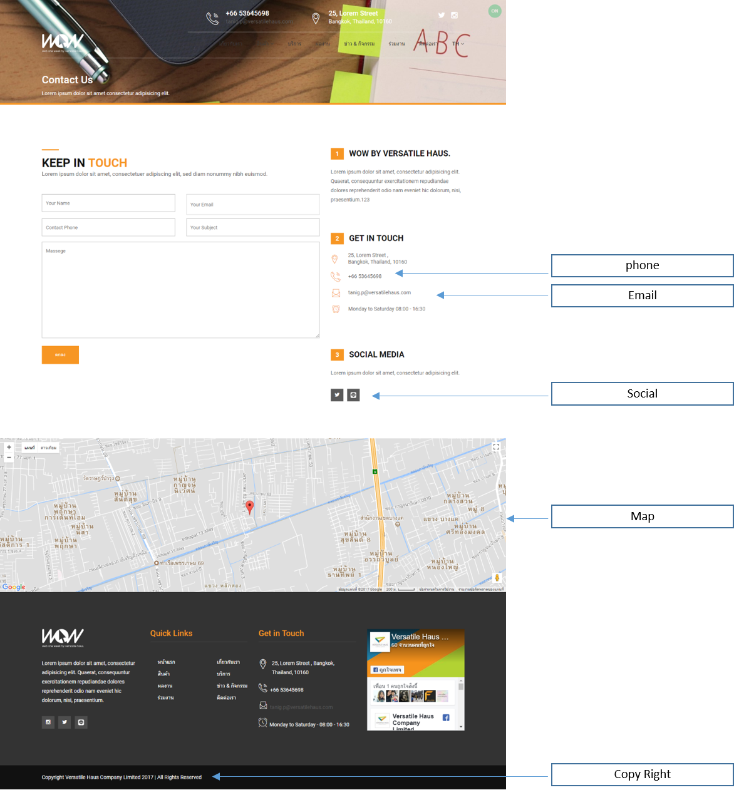Open ข่าว & กิจกรรม in the top navigation

[359, 44]
